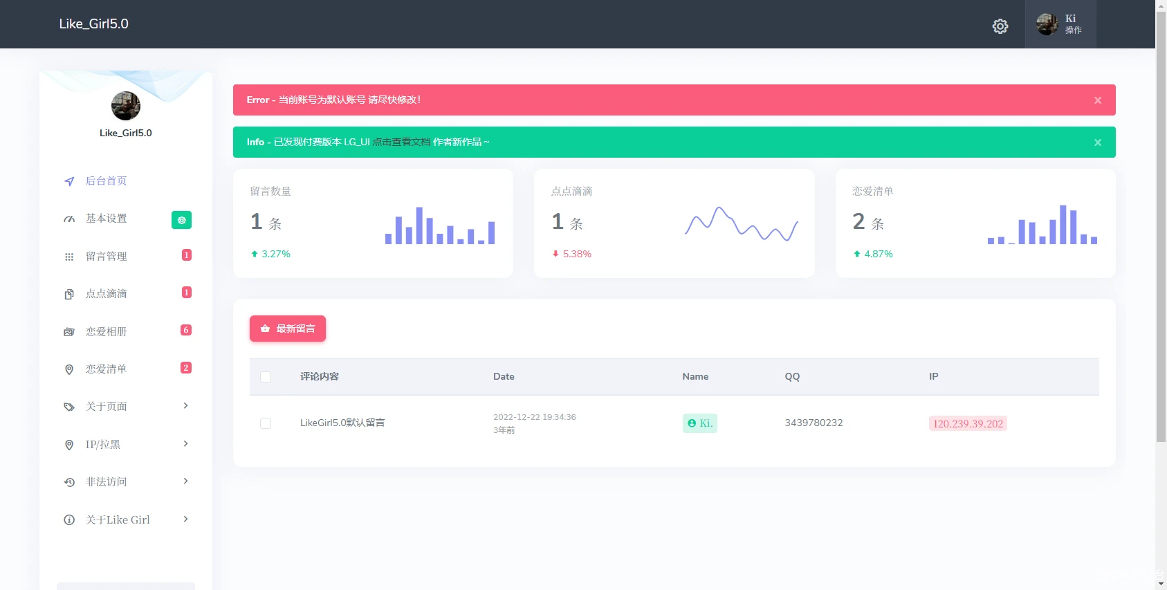The width and height of the screenshot is (1167, 590).
Task: Expand the 关于Like Girl submenu chevron
Action: point(185,519)
